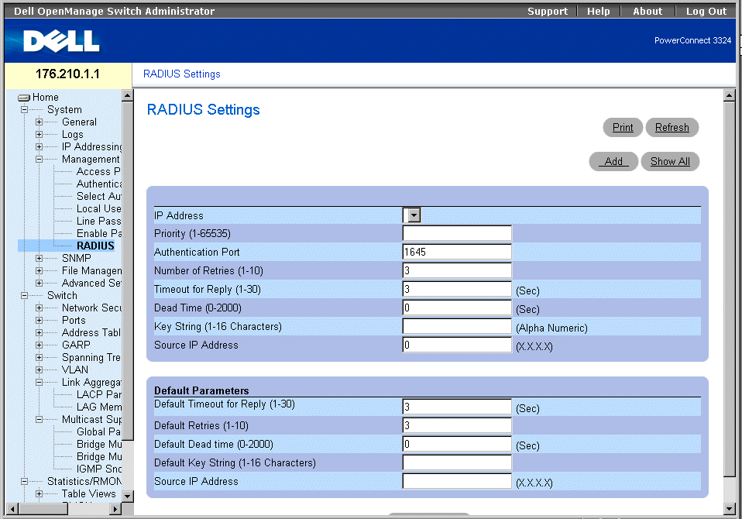Open LACP Parameters tree item
742x519 pixels.
tap(98, 394)
